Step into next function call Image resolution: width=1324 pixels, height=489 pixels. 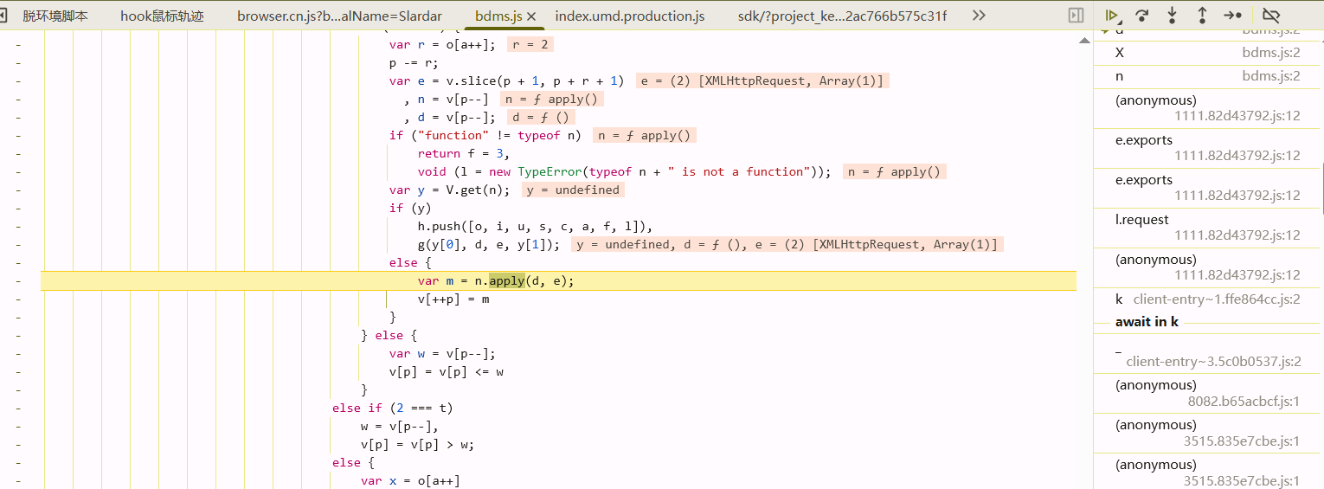tap(1173, 16)
